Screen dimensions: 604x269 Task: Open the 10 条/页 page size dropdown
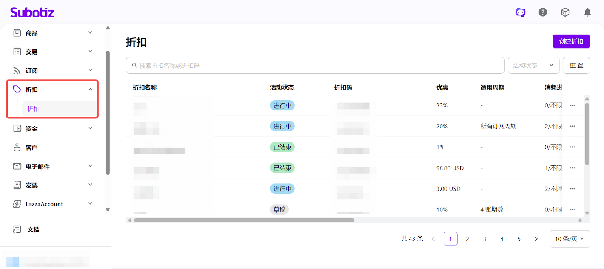[569, 239]
